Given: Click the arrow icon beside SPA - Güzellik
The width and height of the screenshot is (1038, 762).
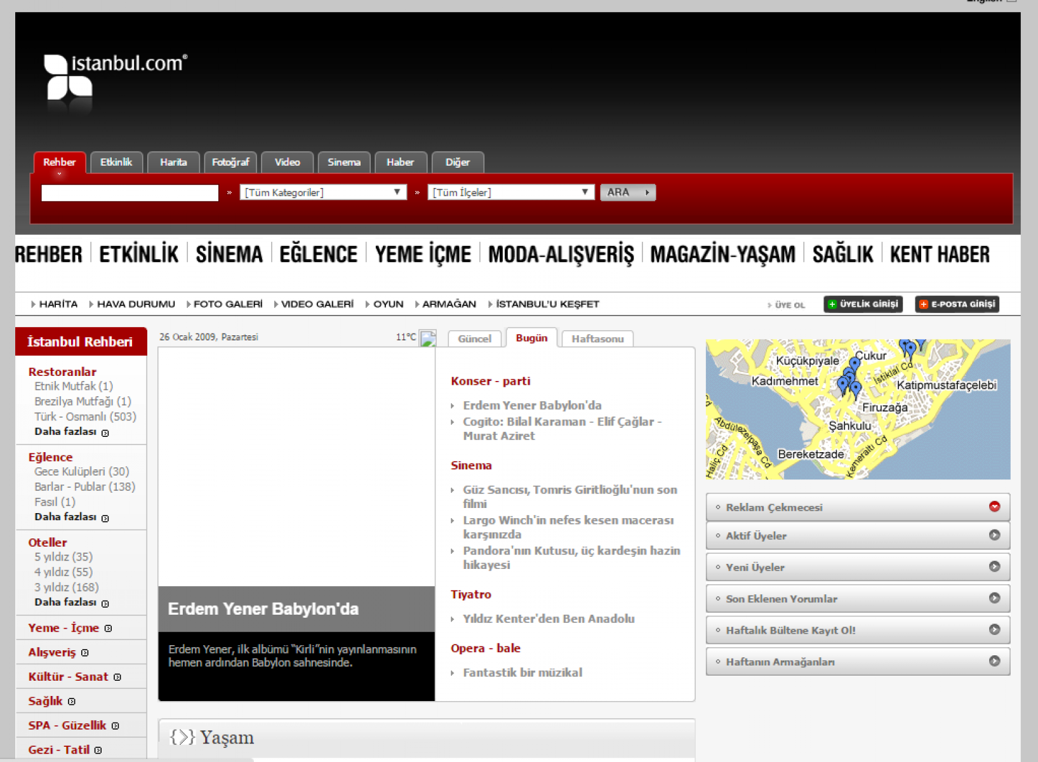Looking at the screenshot, I should (115, 726).
